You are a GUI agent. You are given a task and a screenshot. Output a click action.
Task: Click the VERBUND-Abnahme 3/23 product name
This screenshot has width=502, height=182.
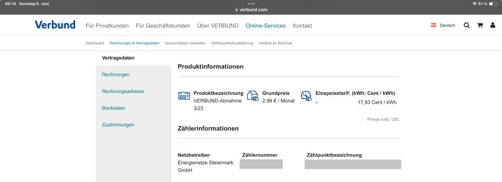217,104
